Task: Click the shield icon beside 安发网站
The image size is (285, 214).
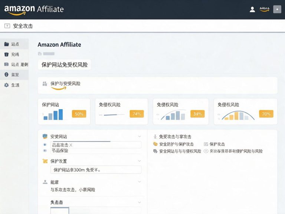Action: (x=45, y=136)
